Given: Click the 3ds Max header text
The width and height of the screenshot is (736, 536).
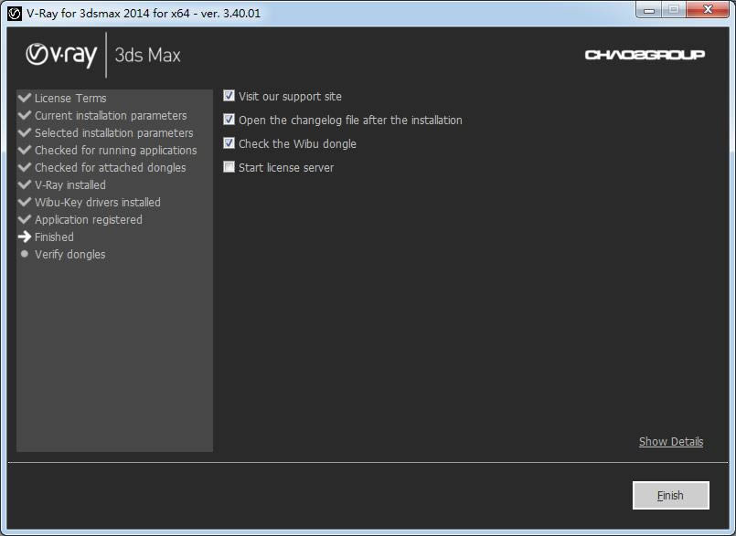Looking at the screenshot, I should (x=148, y=56).
